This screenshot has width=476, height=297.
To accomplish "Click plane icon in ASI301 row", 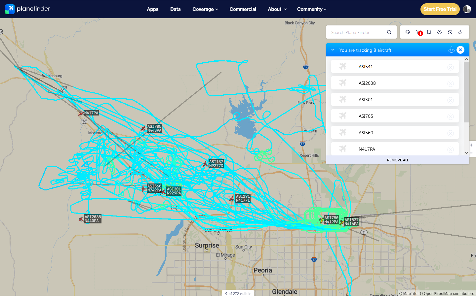I will (x=343, y=99).
